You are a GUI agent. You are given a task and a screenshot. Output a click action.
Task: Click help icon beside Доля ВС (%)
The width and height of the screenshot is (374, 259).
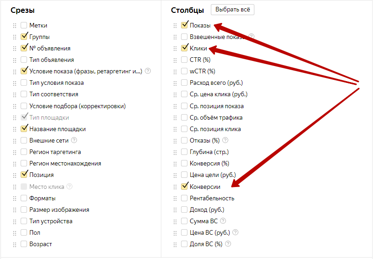228,244
